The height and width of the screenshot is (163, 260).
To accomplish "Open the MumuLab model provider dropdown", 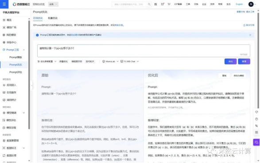I will pyautogui.click(x=110, y=61).
